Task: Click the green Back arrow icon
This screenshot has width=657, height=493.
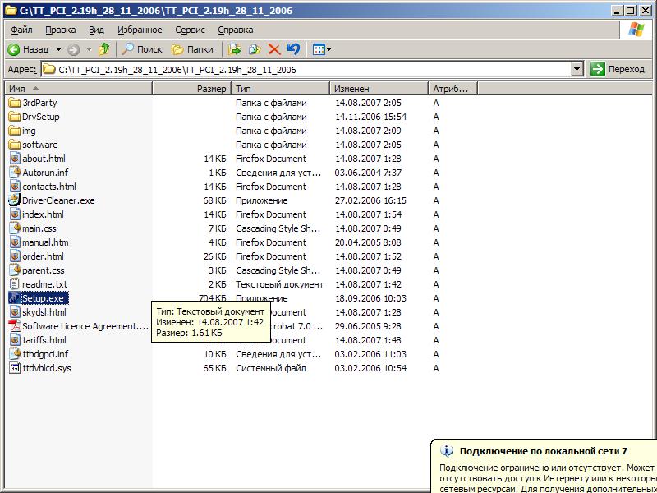Action: [14, 50]
